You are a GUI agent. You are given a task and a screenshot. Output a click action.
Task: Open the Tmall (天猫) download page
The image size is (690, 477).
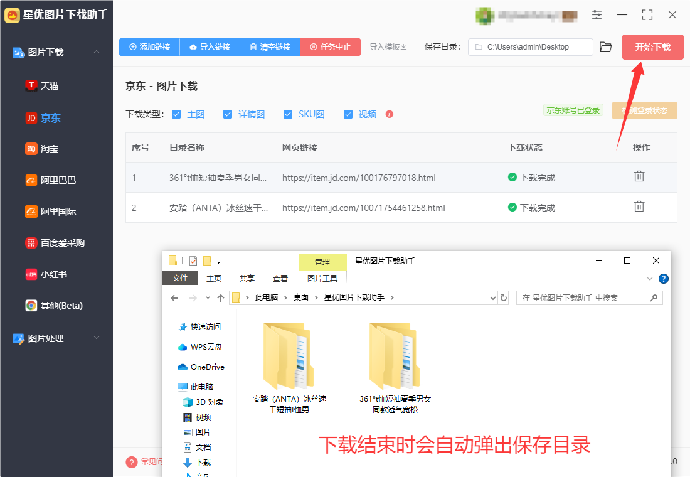tap(42, 86)
